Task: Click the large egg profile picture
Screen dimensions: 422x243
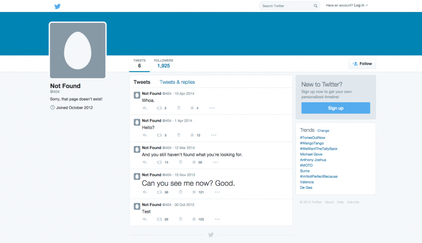Action: coord(78,50)
